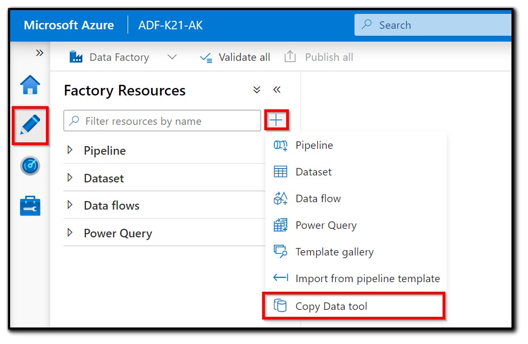This screenshot has height=344, width=528.
Task: Select the Author pencil icon in the sidebar
Action: point(30,125)
